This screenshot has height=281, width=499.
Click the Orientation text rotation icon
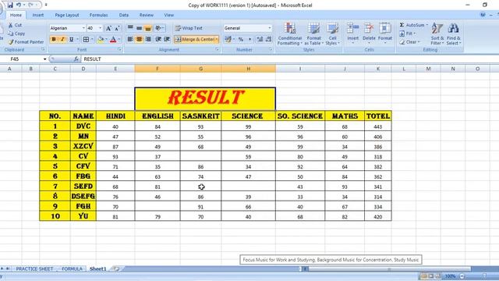coord(158,28)
